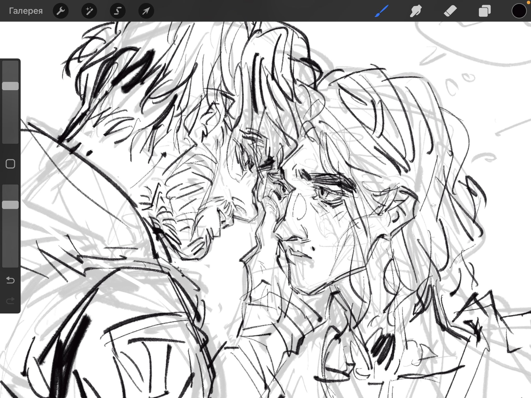Open the Галерея gallery
This screenshot has height=398, width=531.
[x=26, y=11]
